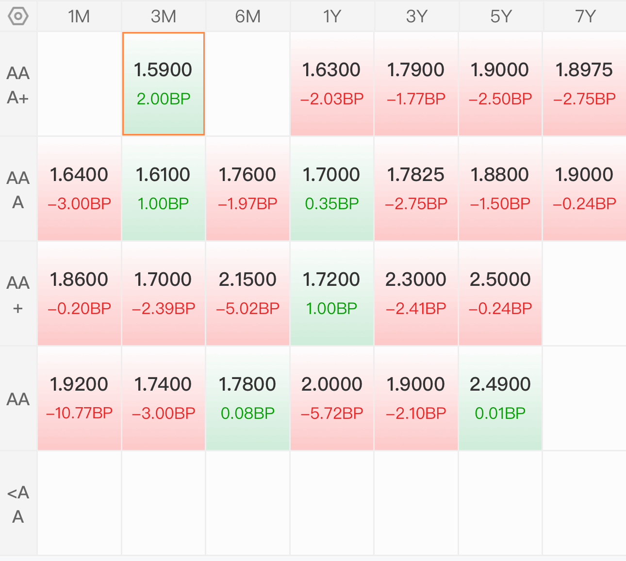Click the 7Y column header
This screenshot has height=561, width=626.
click(585, 16)
